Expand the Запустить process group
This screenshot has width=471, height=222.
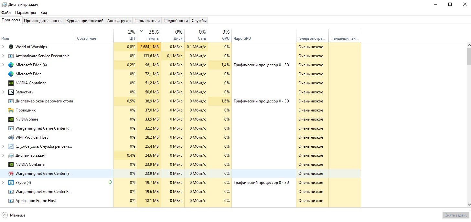pyautogui.click(x=3, y=92)
